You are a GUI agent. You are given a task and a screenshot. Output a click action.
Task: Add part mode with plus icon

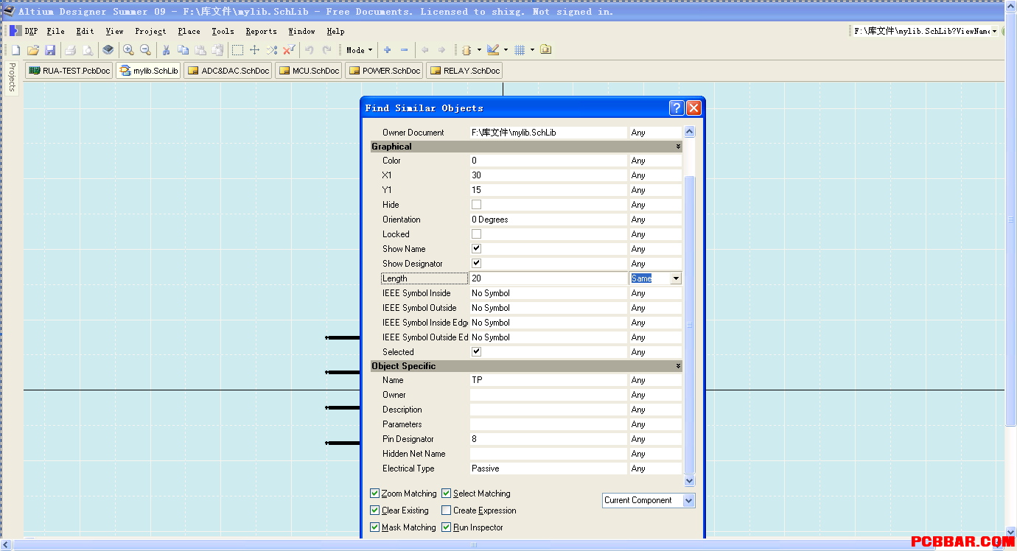click(387, 50)
